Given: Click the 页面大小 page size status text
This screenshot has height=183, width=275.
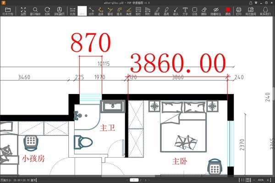Looking at the screenshot, I should pos(18,180).
